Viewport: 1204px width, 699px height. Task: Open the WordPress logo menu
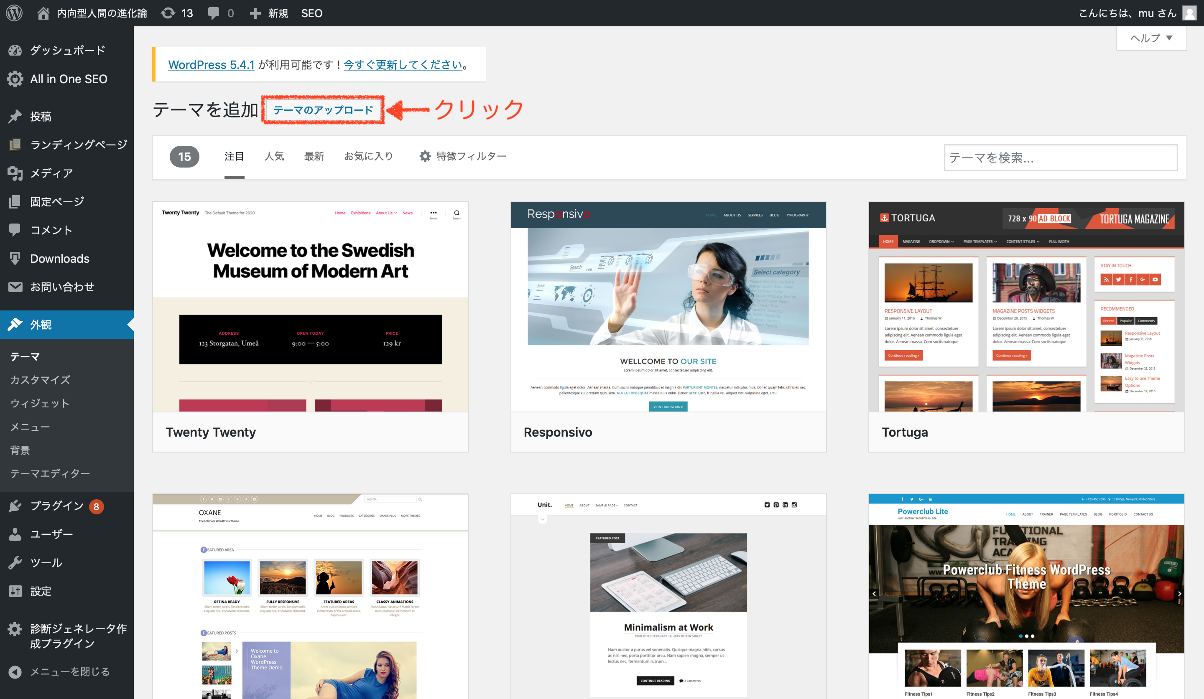[14, 13]
